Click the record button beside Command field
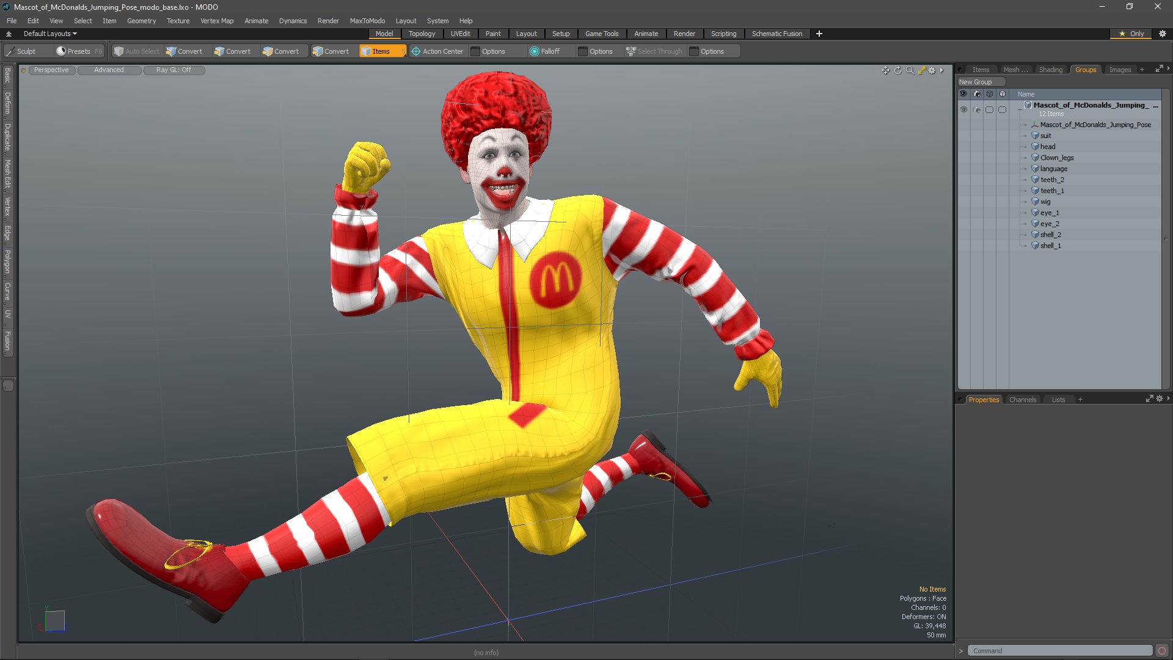 point(1162,651)
